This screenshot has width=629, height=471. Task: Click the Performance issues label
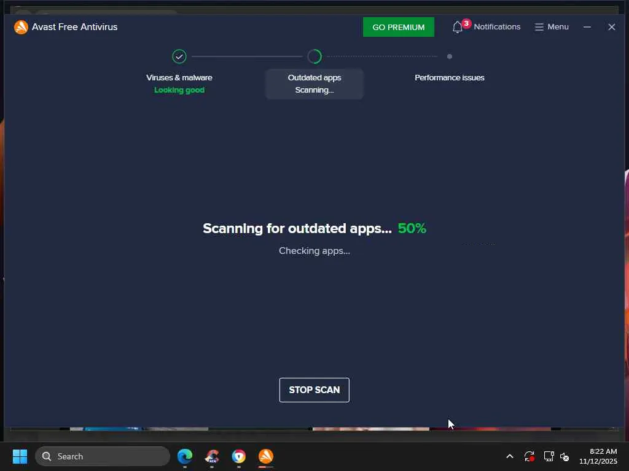449,78
